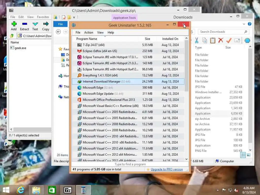Viewport: 260px width, 195px height.
Task: Open Geek Uninstaller File menu
Action: click(x=78, y=32)
